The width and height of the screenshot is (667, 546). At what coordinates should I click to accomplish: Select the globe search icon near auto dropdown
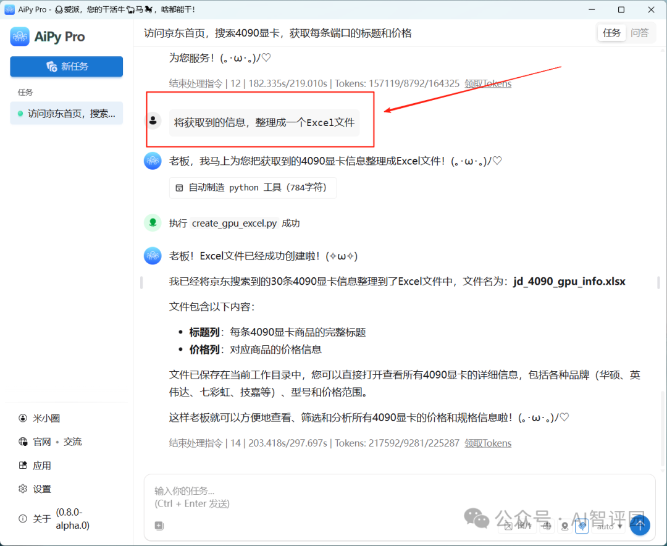tap(547, 526)
